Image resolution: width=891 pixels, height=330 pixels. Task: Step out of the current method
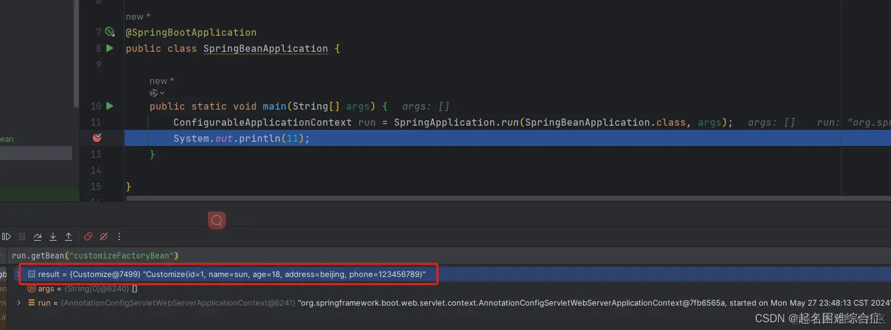pos(69,236)
